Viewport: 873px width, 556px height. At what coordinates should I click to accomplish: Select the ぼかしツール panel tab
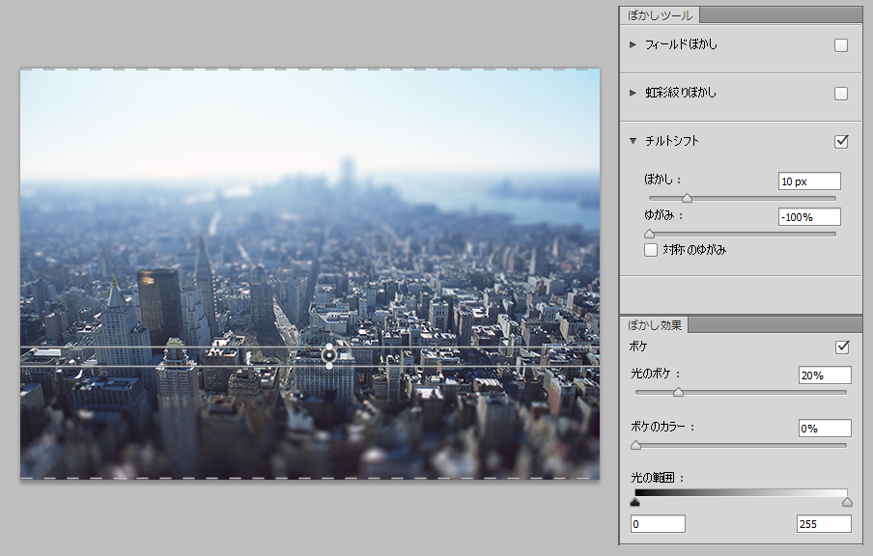[660, 14]
